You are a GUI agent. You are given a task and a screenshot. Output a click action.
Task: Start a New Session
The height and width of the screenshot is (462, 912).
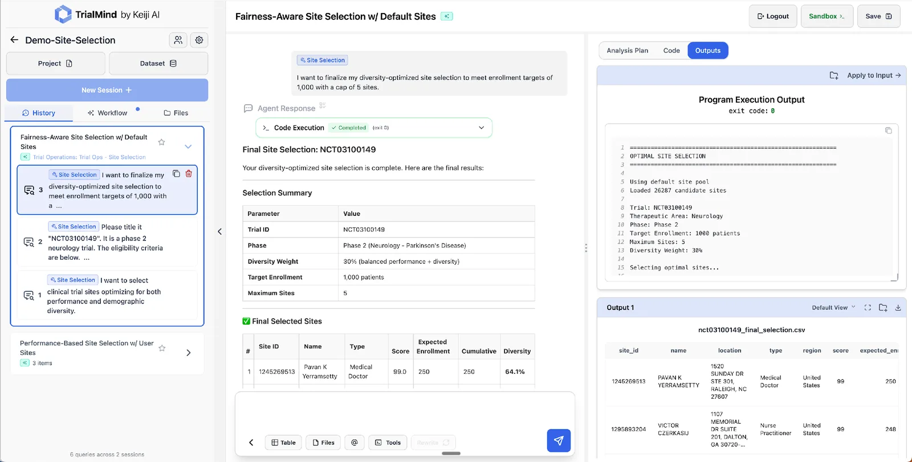(x=107, y=90)
